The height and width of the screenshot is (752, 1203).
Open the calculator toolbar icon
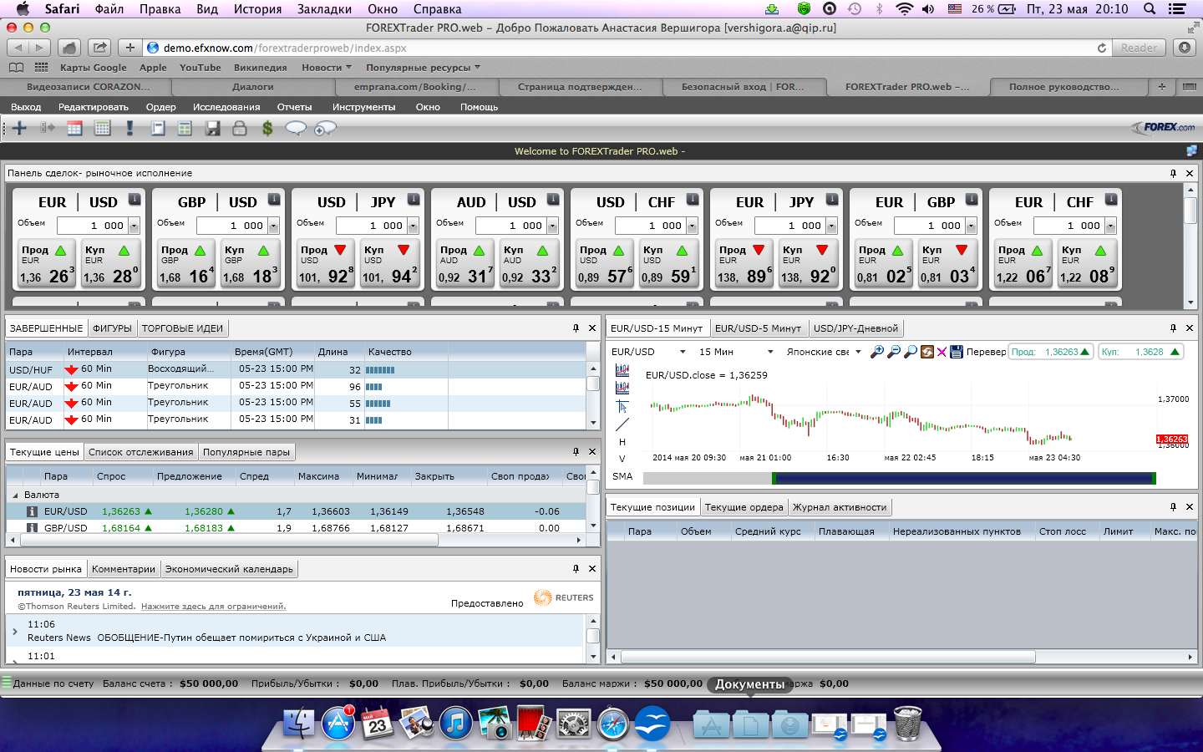[x=102, y=128]
